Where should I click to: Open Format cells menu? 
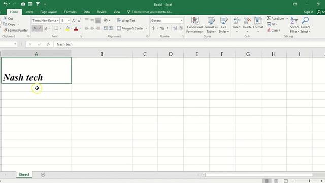tap(258, 25)
